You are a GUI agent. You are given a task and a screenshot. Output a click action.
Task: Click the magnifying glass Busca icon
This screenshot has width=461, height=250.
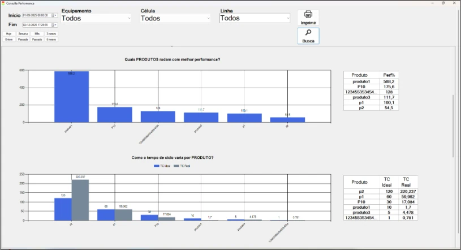[308, 33]
